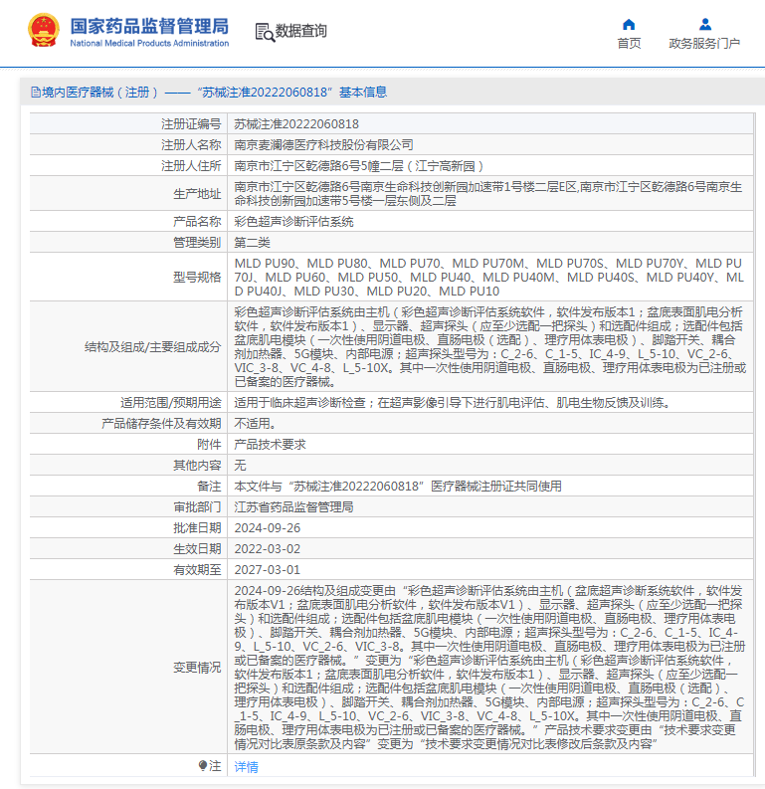The width and height of the screenshot is (765, 789).
Task: Open 政务服务门户 text link
Action: click(704, 44)
